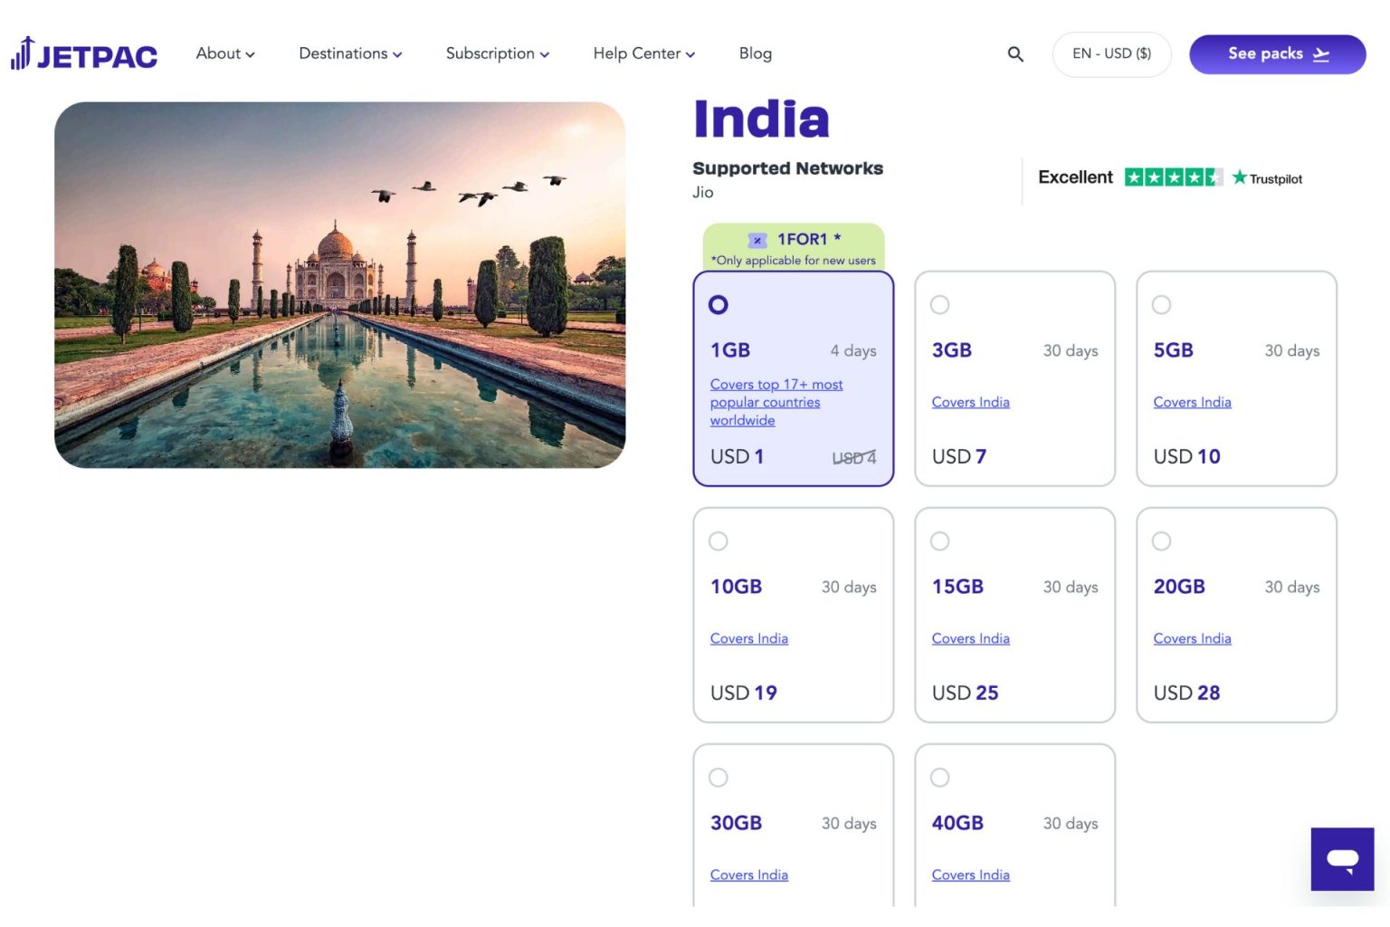Expand the Destinations dropdown menu
1390x927 pixels.
click(350, 53)
